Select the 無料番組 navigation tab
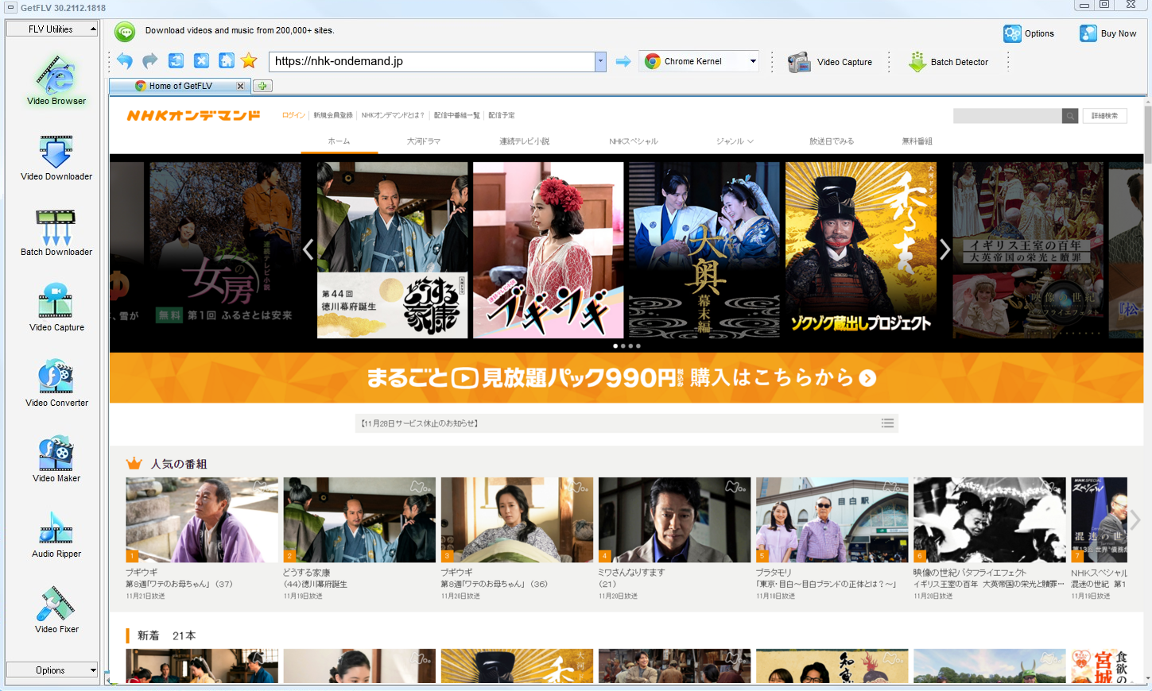 (917, 141)
